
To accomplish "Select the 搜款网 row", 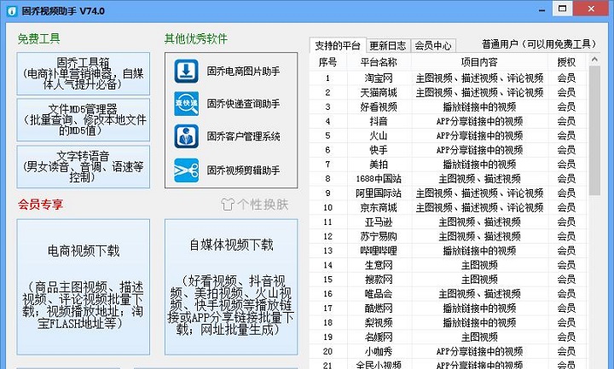I will click(x=448, y=280).
